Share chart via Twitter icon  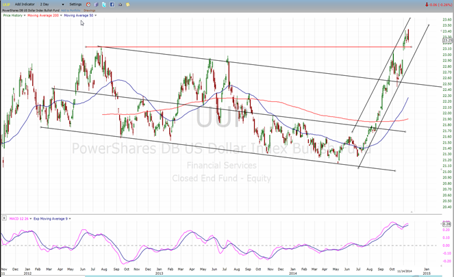pyautogui.click(x=104, y=5)
